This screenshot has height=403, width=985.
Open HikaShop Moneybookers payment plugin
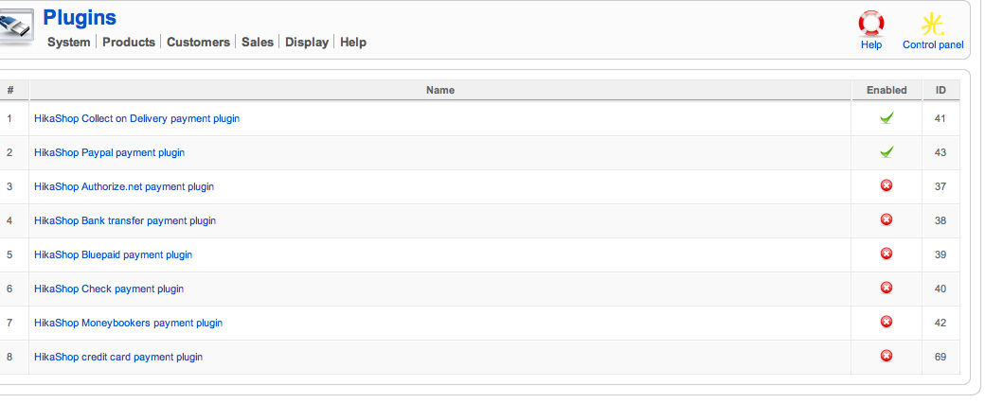128,323
